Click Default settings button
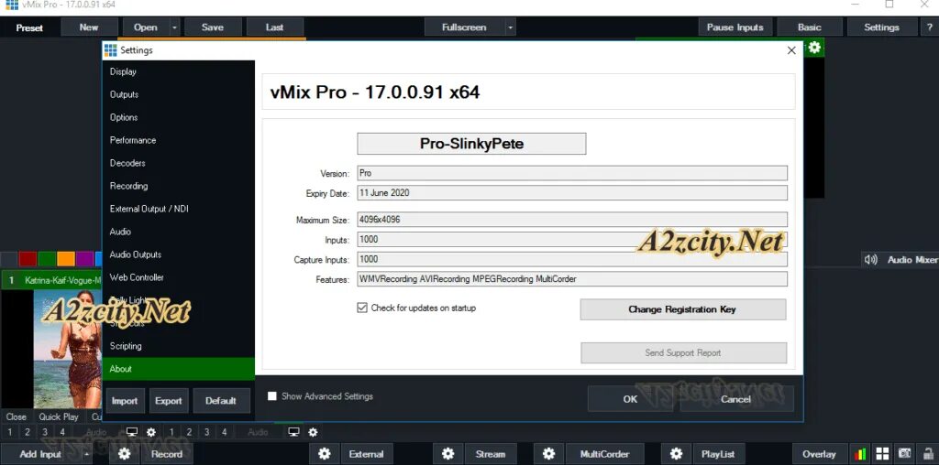The image size is (939, 465). [221, 400]
